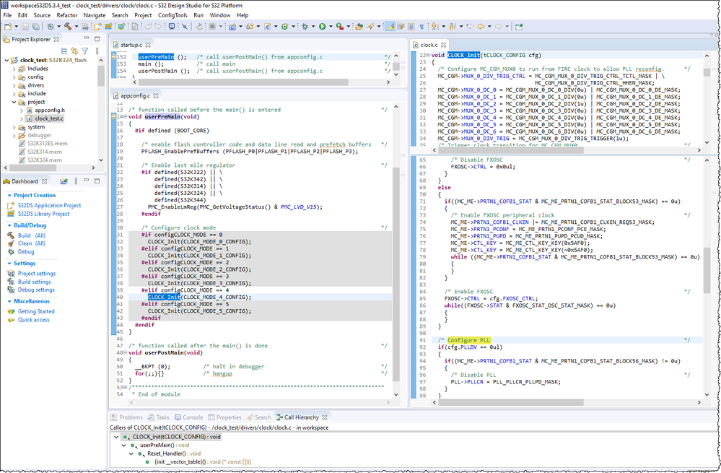Open the ConfigTools menu

click(x=172, y=14)
